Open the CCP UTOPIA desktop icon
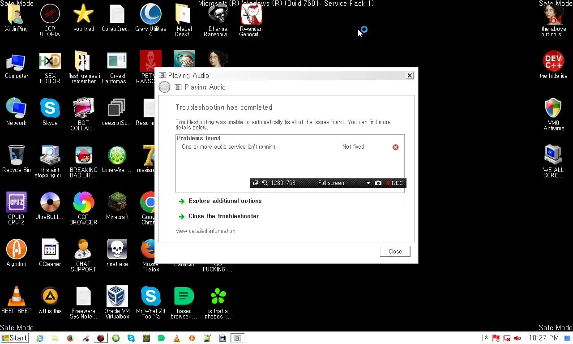 click(50, 21)
